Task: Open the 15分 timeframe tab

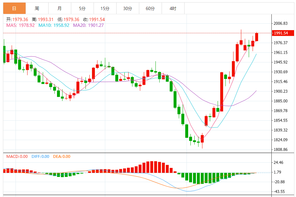Action: [105, 8]
